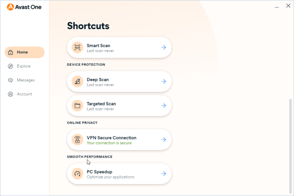Click the vertical scrollbar thumb
Image resolution: width=294 pixels, height=196 pixels.
(291, 146)
